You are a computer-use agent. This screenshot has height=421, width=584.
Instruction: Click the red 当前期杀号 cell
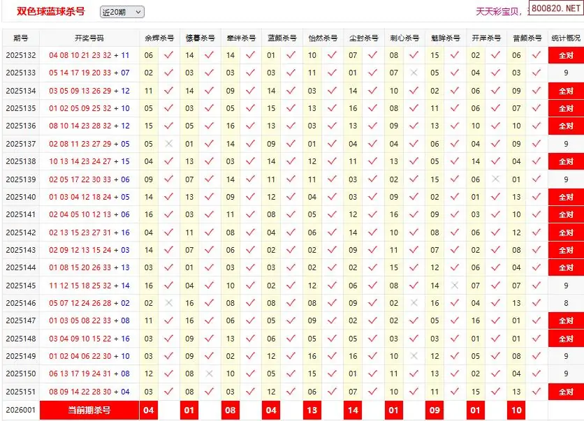[89, 411]
